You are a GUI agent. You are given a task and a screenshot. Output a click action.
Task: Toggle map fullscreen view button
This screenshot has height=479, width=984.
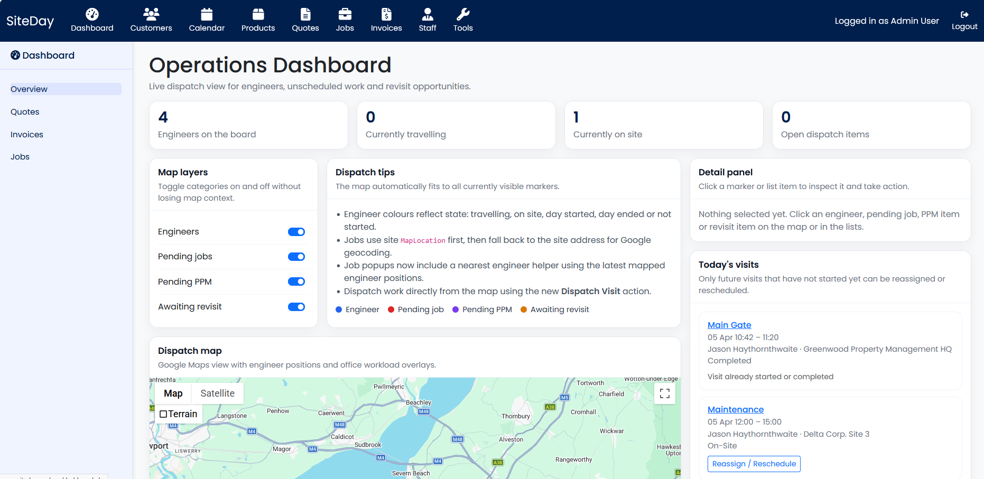[x=665, y=393]
